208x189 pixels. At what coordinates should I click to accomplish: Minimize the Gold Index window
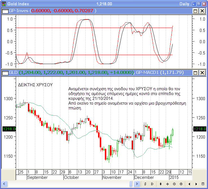[x=194, y=4]
